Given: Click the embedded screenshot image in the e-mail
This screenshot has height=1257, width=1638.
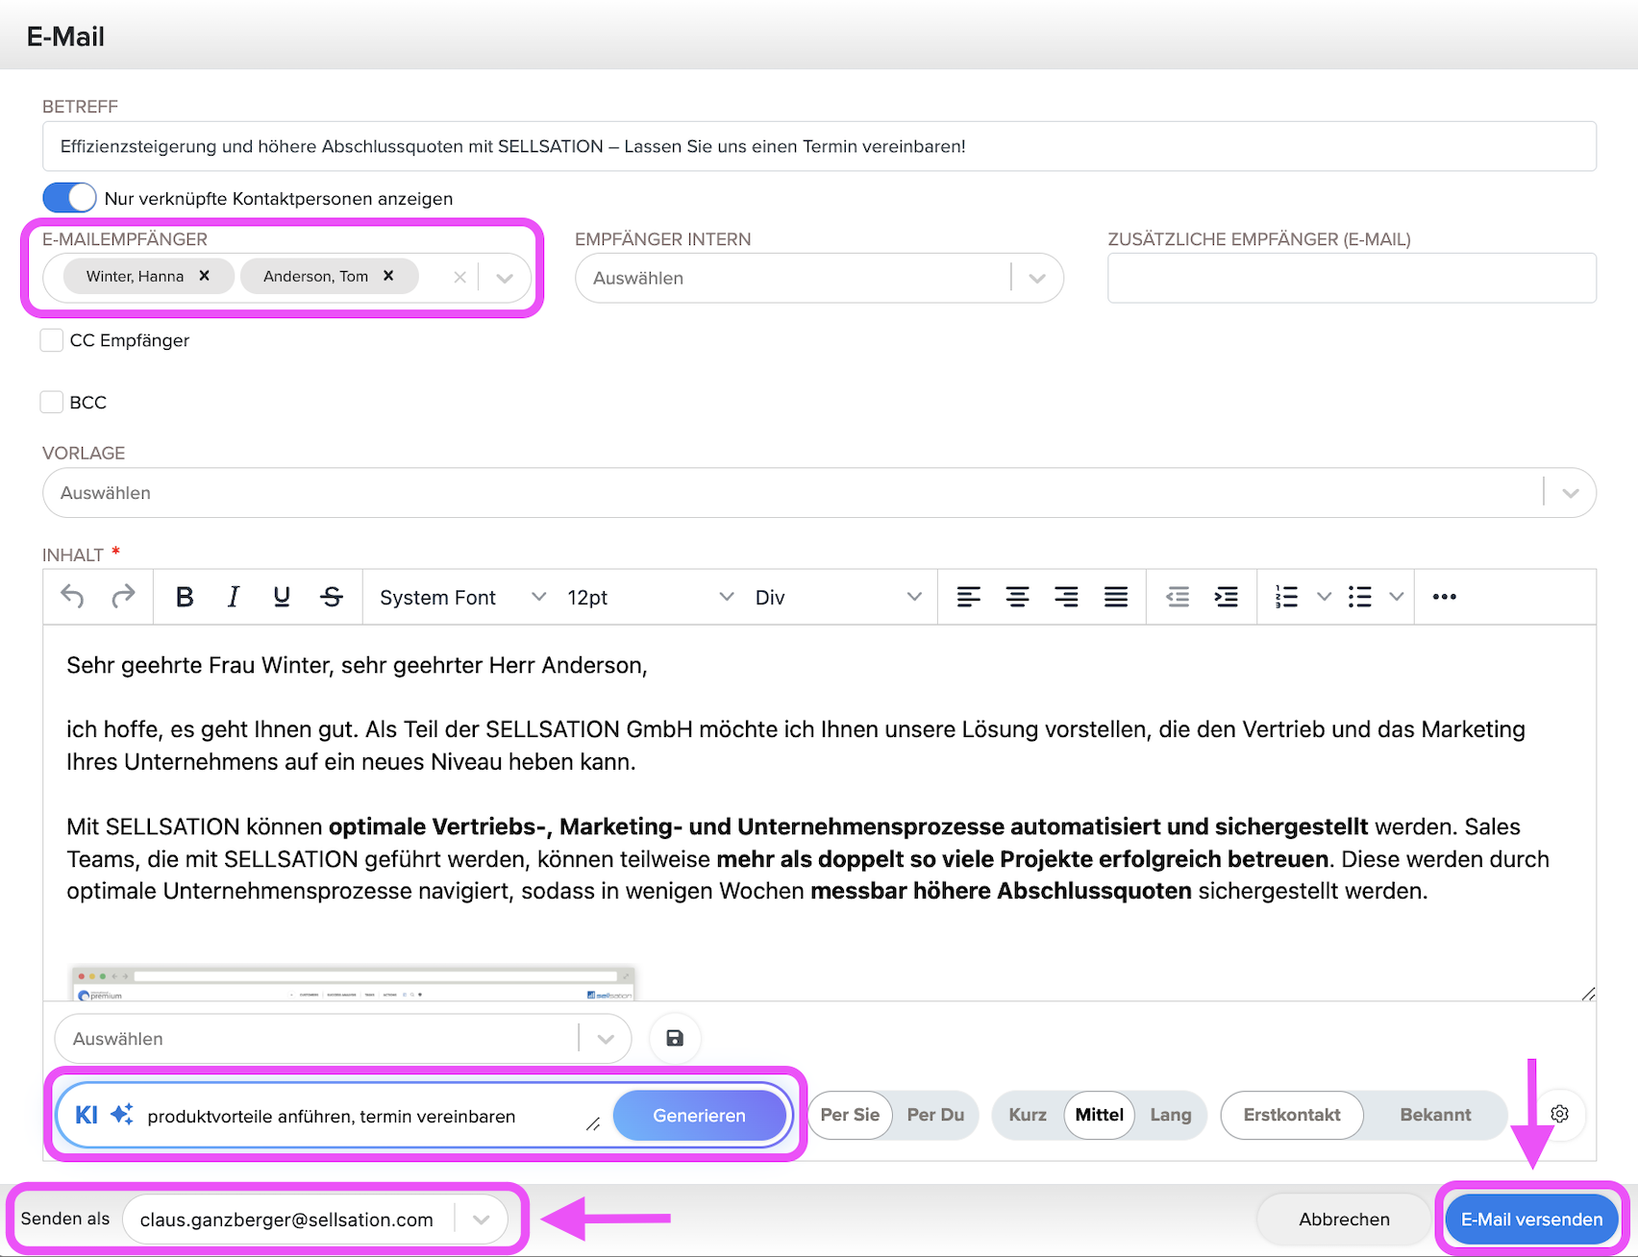Looking at the screenshot, I should pyautogui.click(x=354, y=983).
